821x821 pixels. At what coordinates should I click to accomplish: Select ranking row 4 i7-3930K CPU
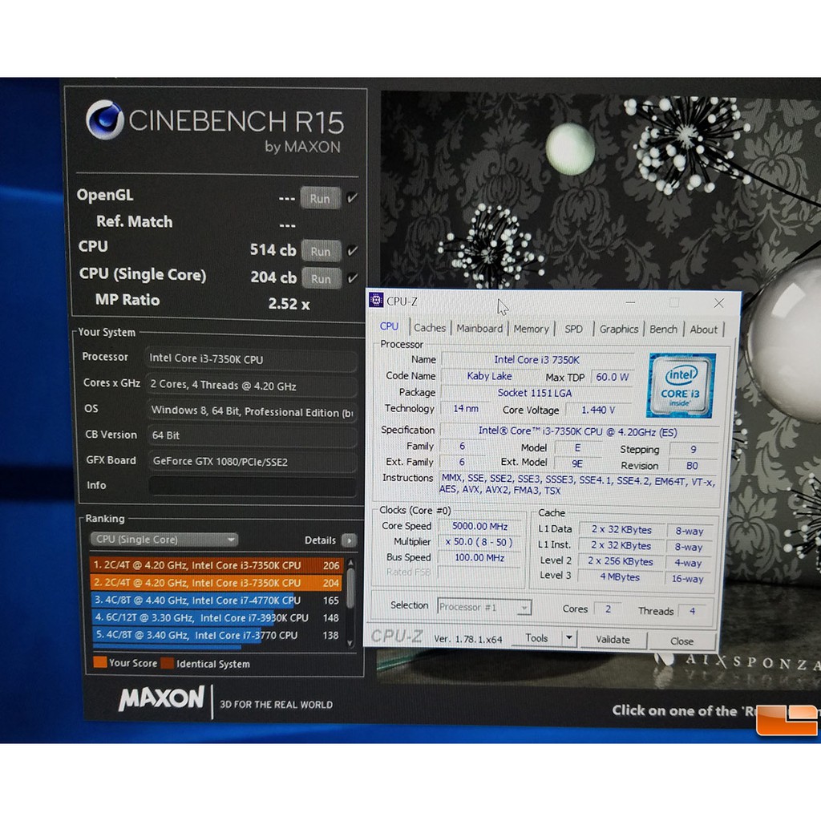point(218,618)
